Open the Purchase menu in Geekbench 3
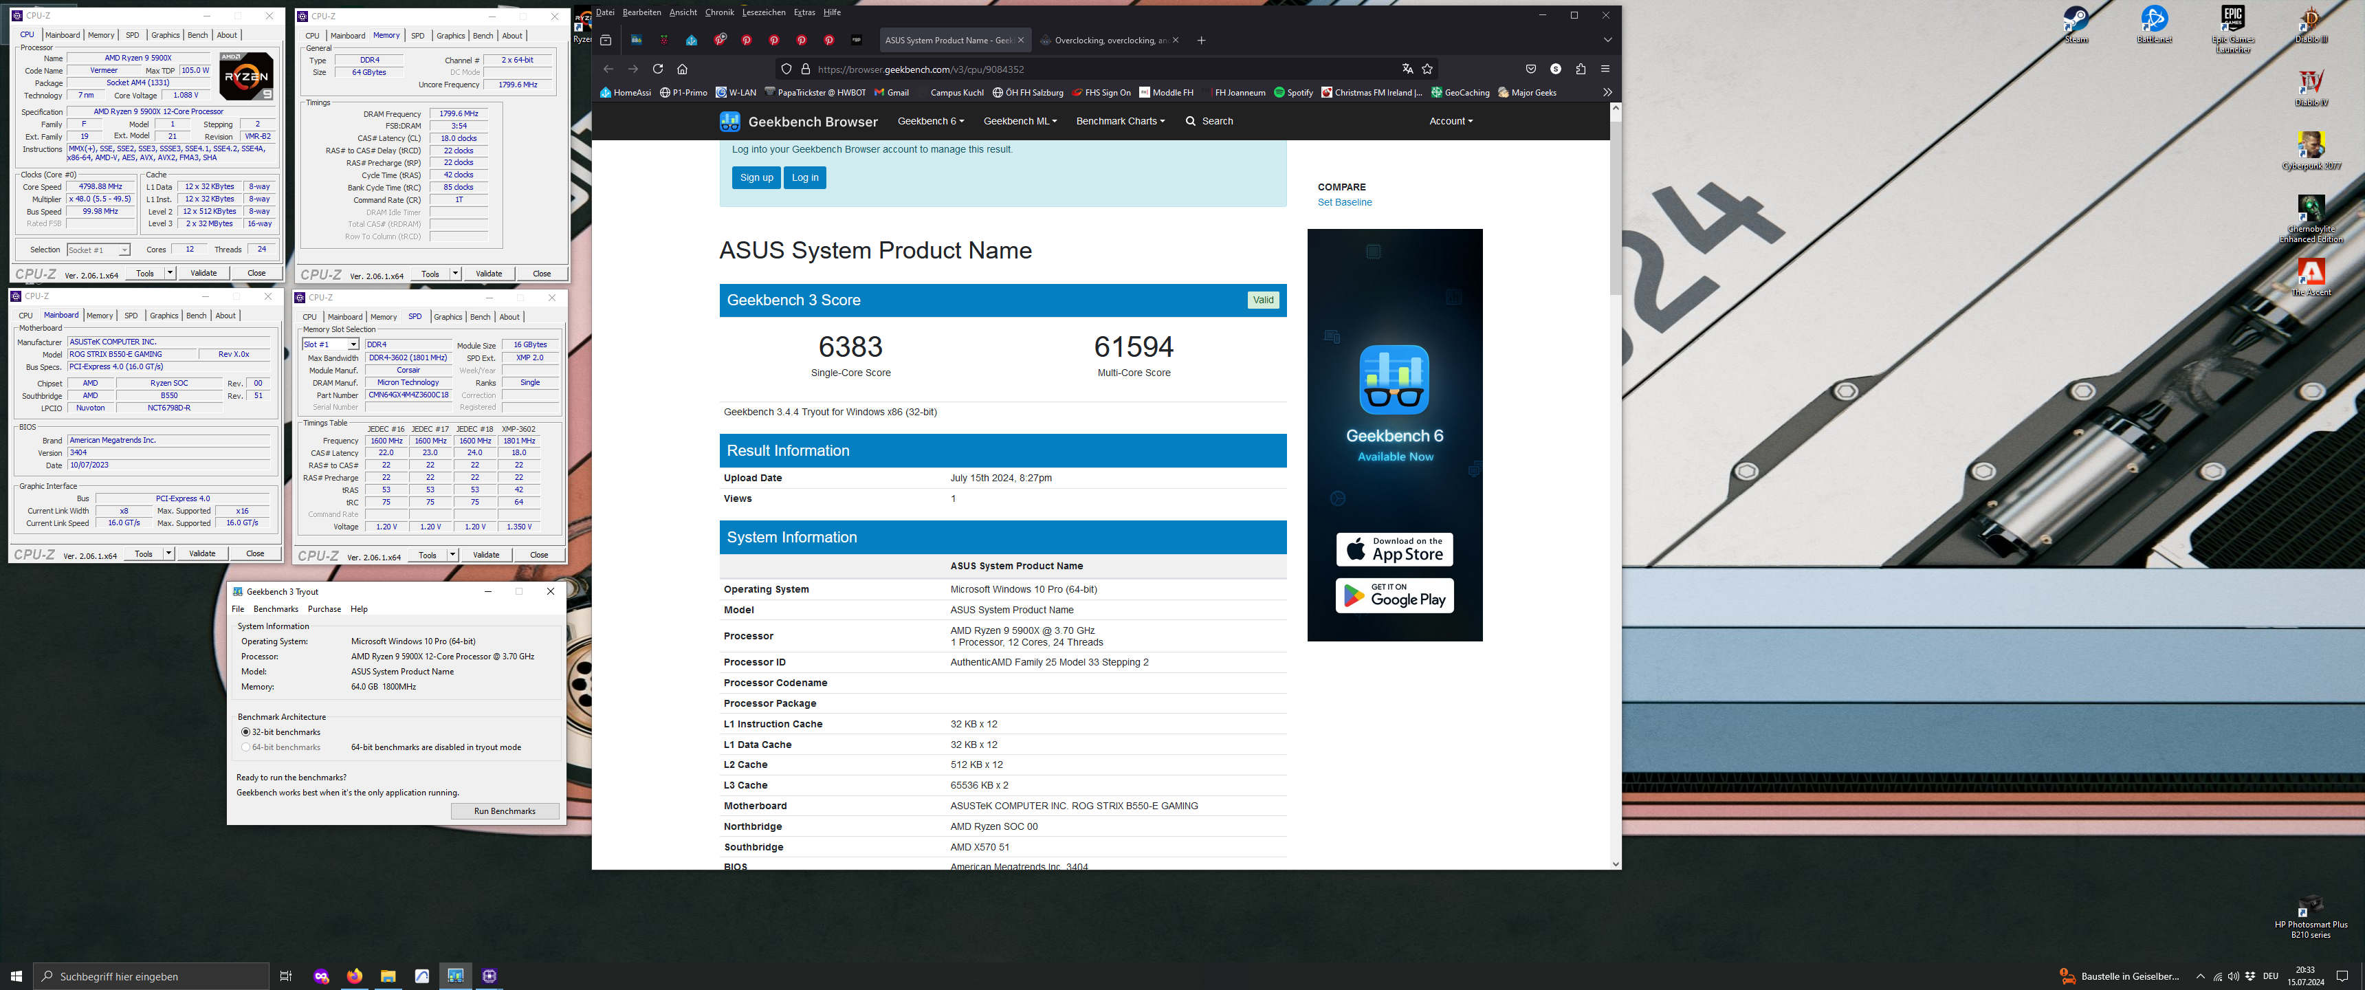The height and width of the screenshot is (990, 2365). [324, 609]
